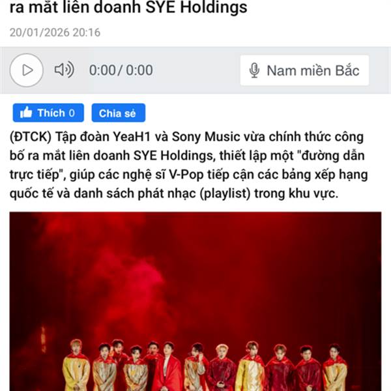Open the Nam miền Bắc voice selector

304,70
